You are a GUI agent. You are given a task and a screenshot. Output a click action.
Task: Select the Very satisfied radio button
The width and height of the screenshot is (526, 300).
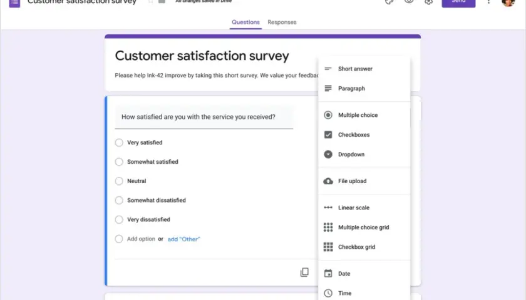click(x=119, y=142)
